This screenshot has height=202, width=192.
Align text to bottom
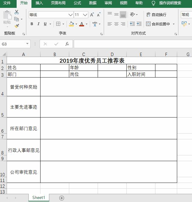(x=123, y=15)
